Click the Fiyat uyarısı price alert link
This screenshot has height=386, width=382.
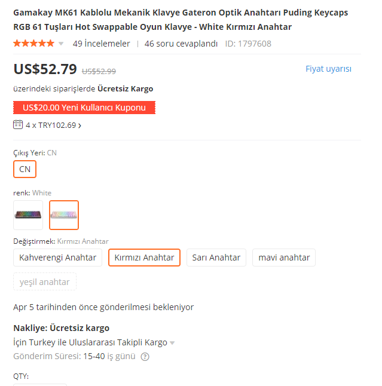[x=328, y=69]
